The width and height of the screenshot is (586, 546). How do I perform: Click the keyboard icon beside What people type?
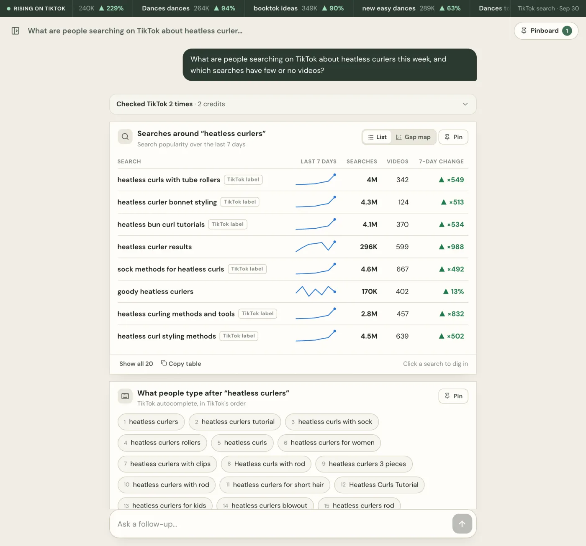pyautogui.click(x=125, y=396)
